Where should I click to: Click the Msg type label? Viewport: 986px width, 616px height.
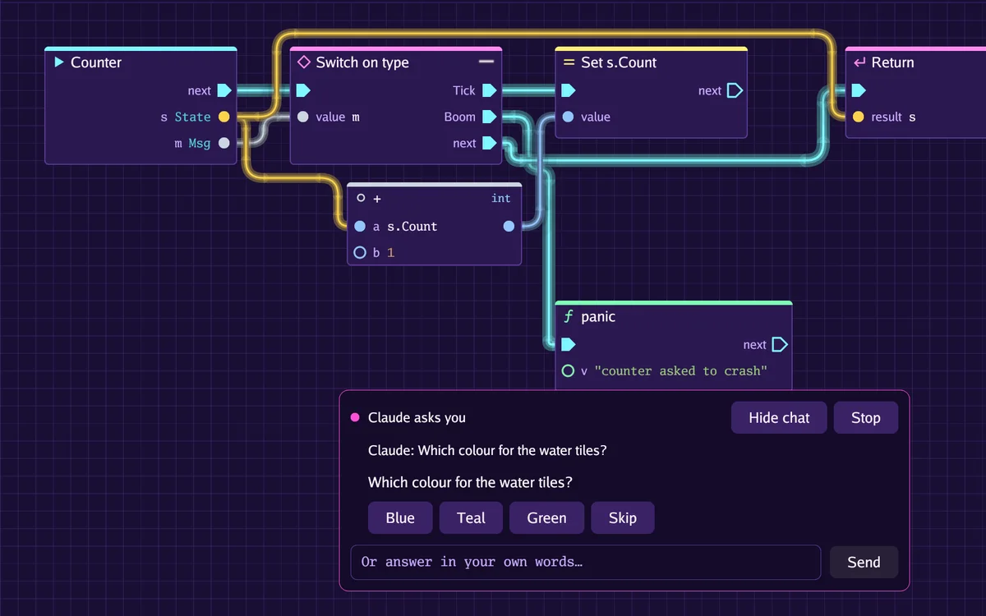200,143
